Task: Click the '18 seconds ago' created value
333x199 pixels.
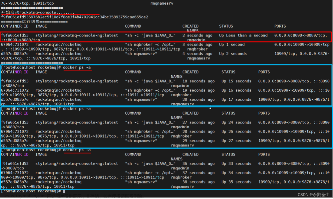Action: [x=198, y=81]
